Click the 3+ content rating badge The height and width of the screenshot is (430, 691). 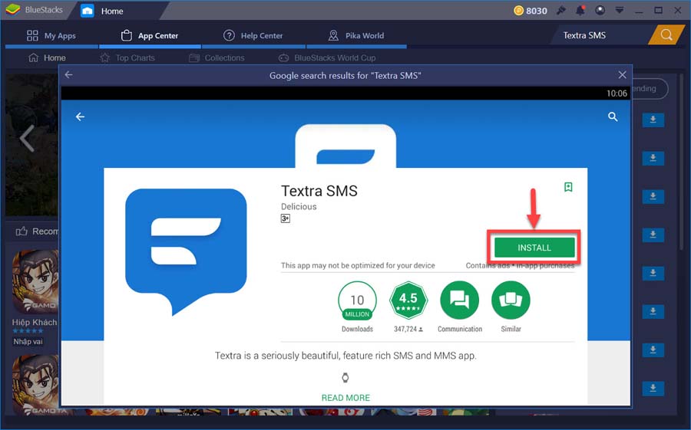[x=285, y=218]
